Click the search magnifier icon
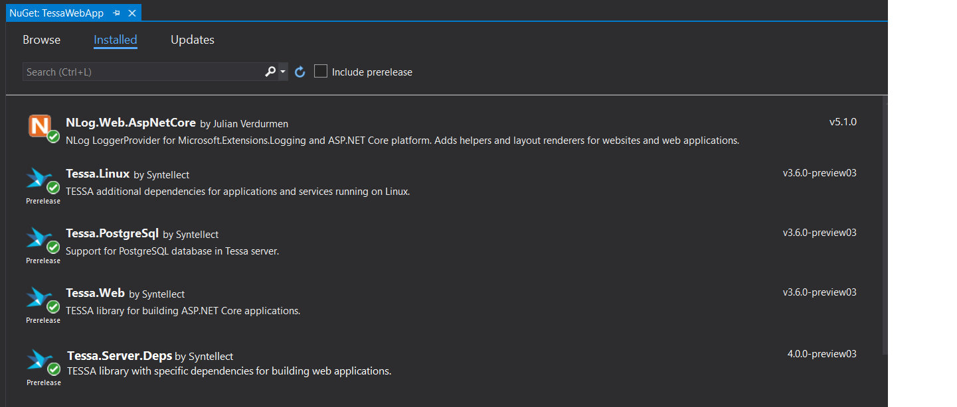This screenshot has width=957, height=407. tap(270, 72)
